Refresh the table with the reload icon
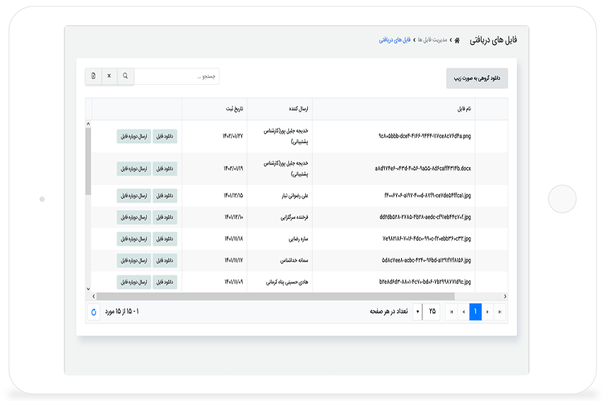This screenshot has width=606, height=401. [x=94, y=311]
